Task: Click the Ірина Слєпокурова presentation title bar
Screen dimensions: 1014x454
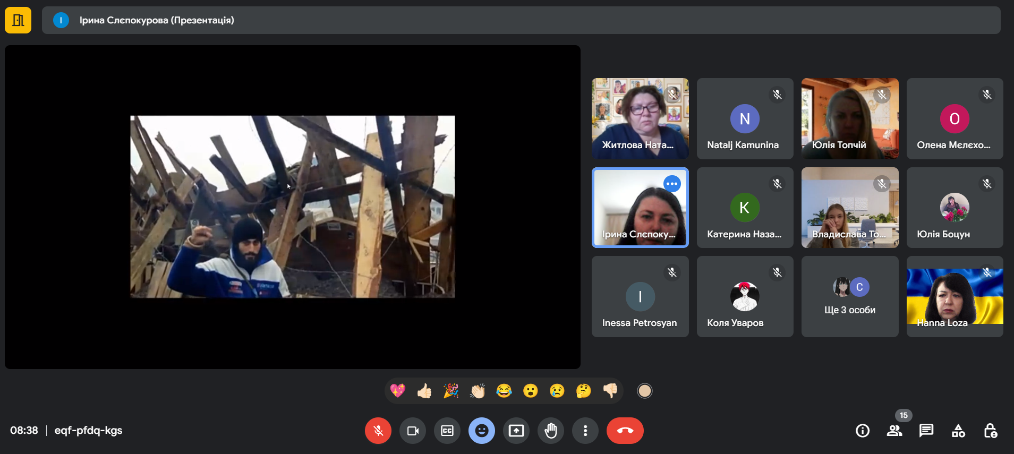Action: pyautogui.click(x=521, y=20)
